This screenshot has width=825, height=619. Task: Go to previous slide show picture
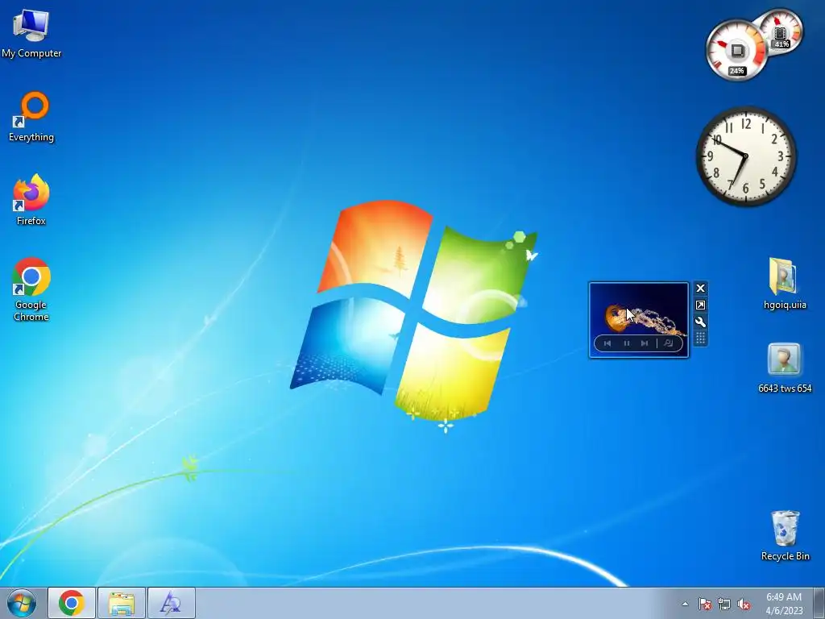coord(607,343)
